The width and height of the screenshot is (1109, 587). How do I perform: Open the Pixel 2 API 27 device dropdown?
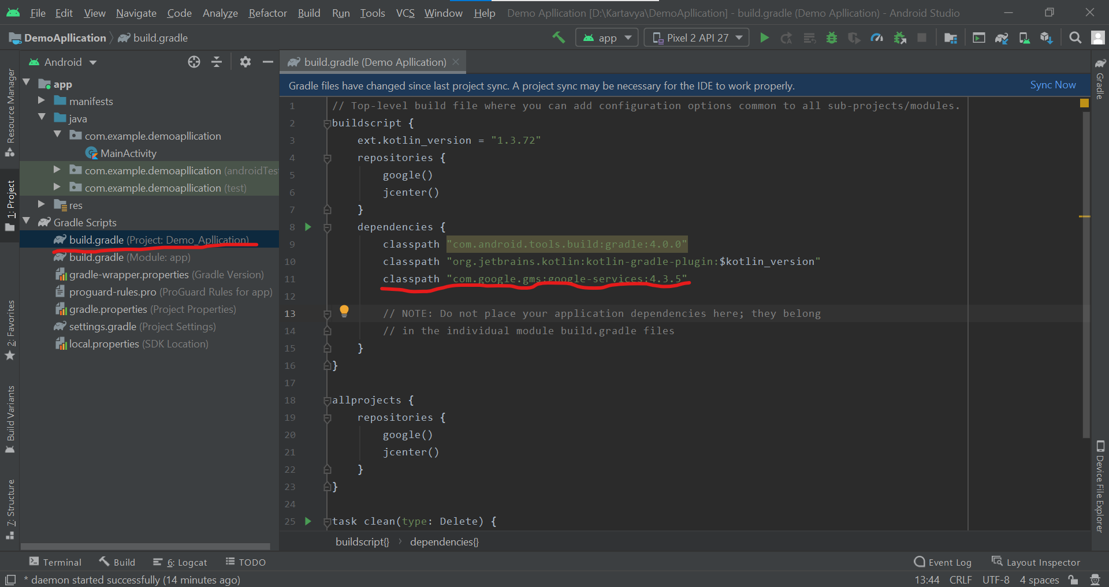click(697, 38)
